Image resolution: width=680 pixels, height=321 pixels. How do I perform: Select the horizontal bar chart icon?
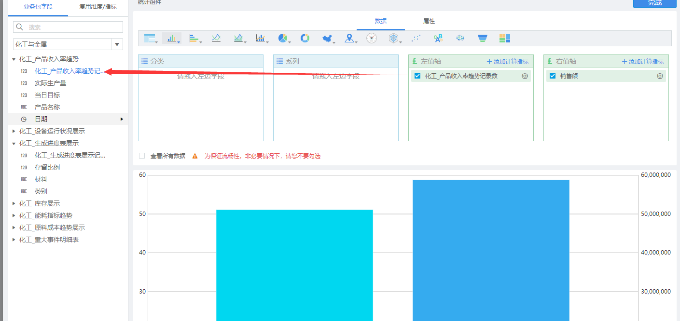point(194,38)
